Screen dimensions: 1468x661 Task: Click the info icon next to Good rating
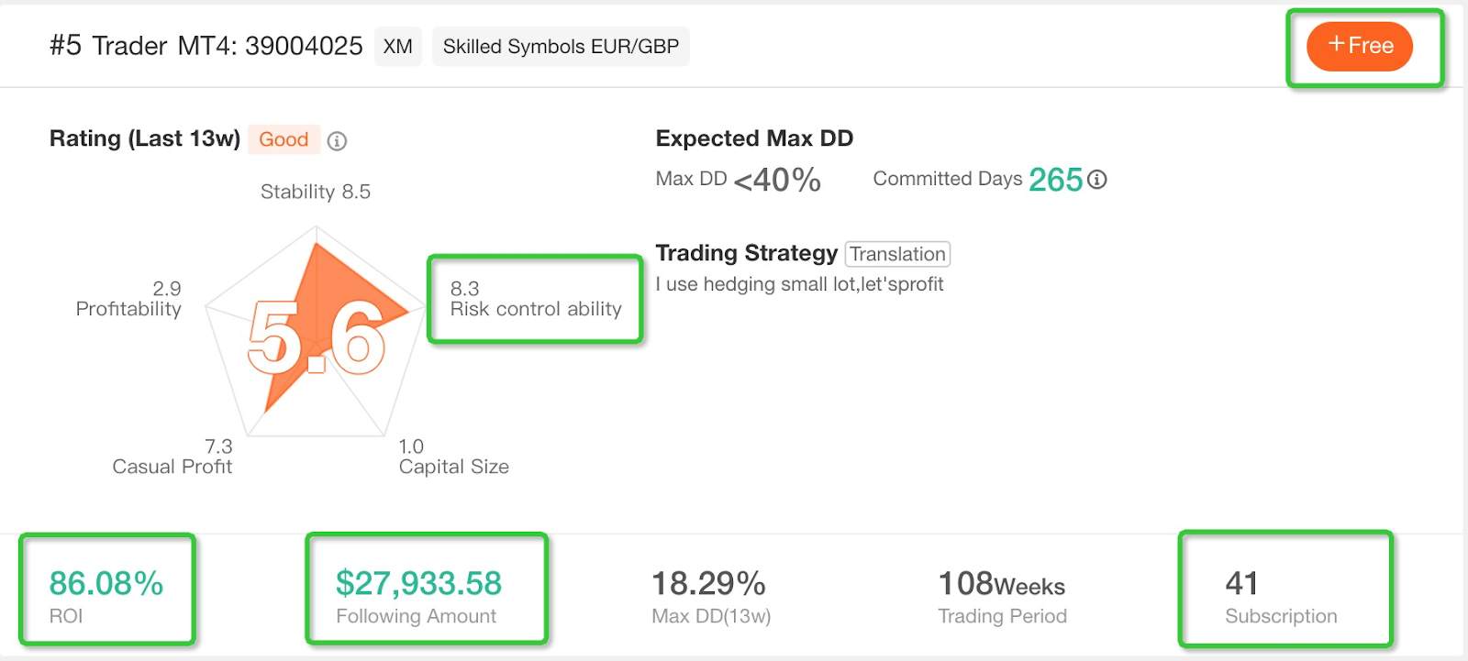[x=337, y=140]
